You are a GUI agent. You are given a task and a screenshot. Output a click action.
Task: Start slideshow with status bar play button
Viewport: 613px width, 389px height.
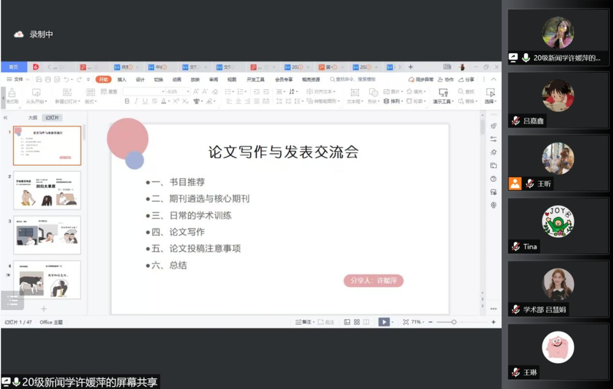coord(384,322)
